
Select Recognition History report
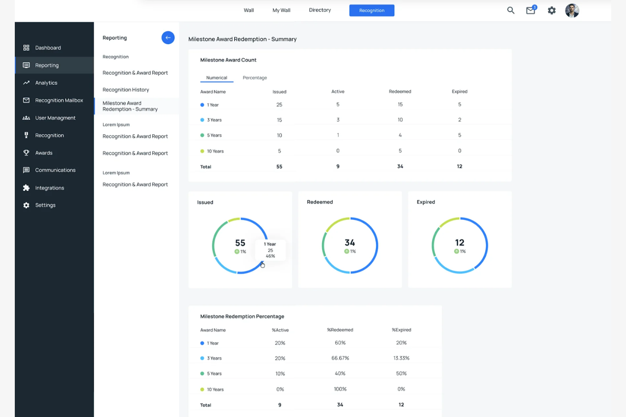click(126, 90)
